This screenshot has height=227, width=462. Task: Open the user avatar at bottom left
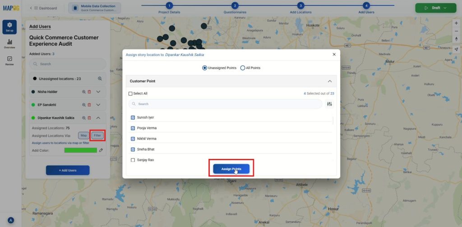[x=11, y=220]
